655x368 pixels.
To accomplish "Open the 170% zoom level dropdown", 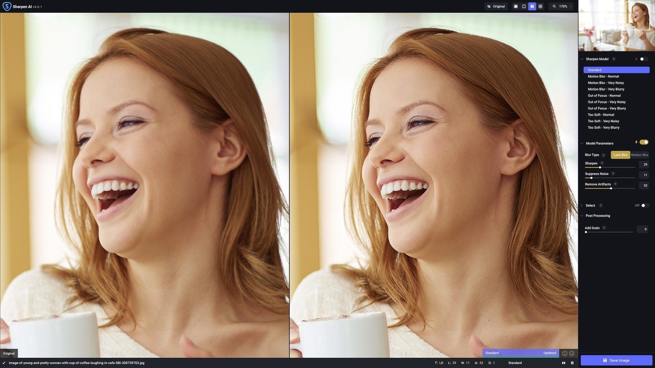I will point(562,7).
